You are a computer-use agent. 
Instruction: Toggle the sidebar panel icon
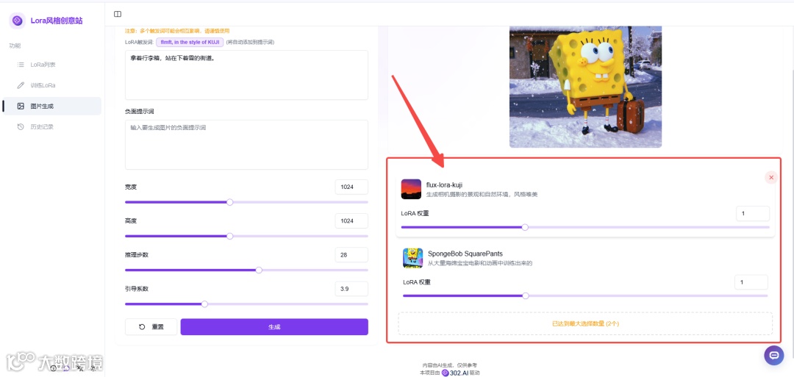[x=118, y=14]
